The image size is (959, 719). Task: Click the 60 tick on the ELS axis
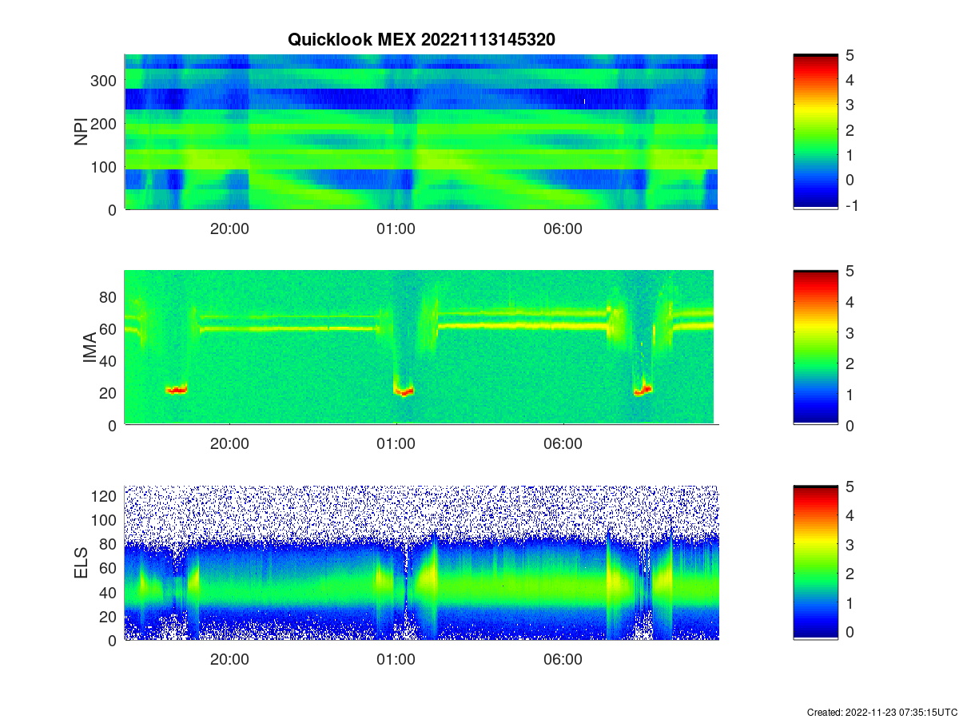(x=109, y=568)
